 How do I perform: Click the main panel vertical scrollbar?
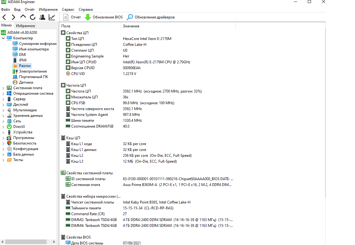tap(325, 113)
